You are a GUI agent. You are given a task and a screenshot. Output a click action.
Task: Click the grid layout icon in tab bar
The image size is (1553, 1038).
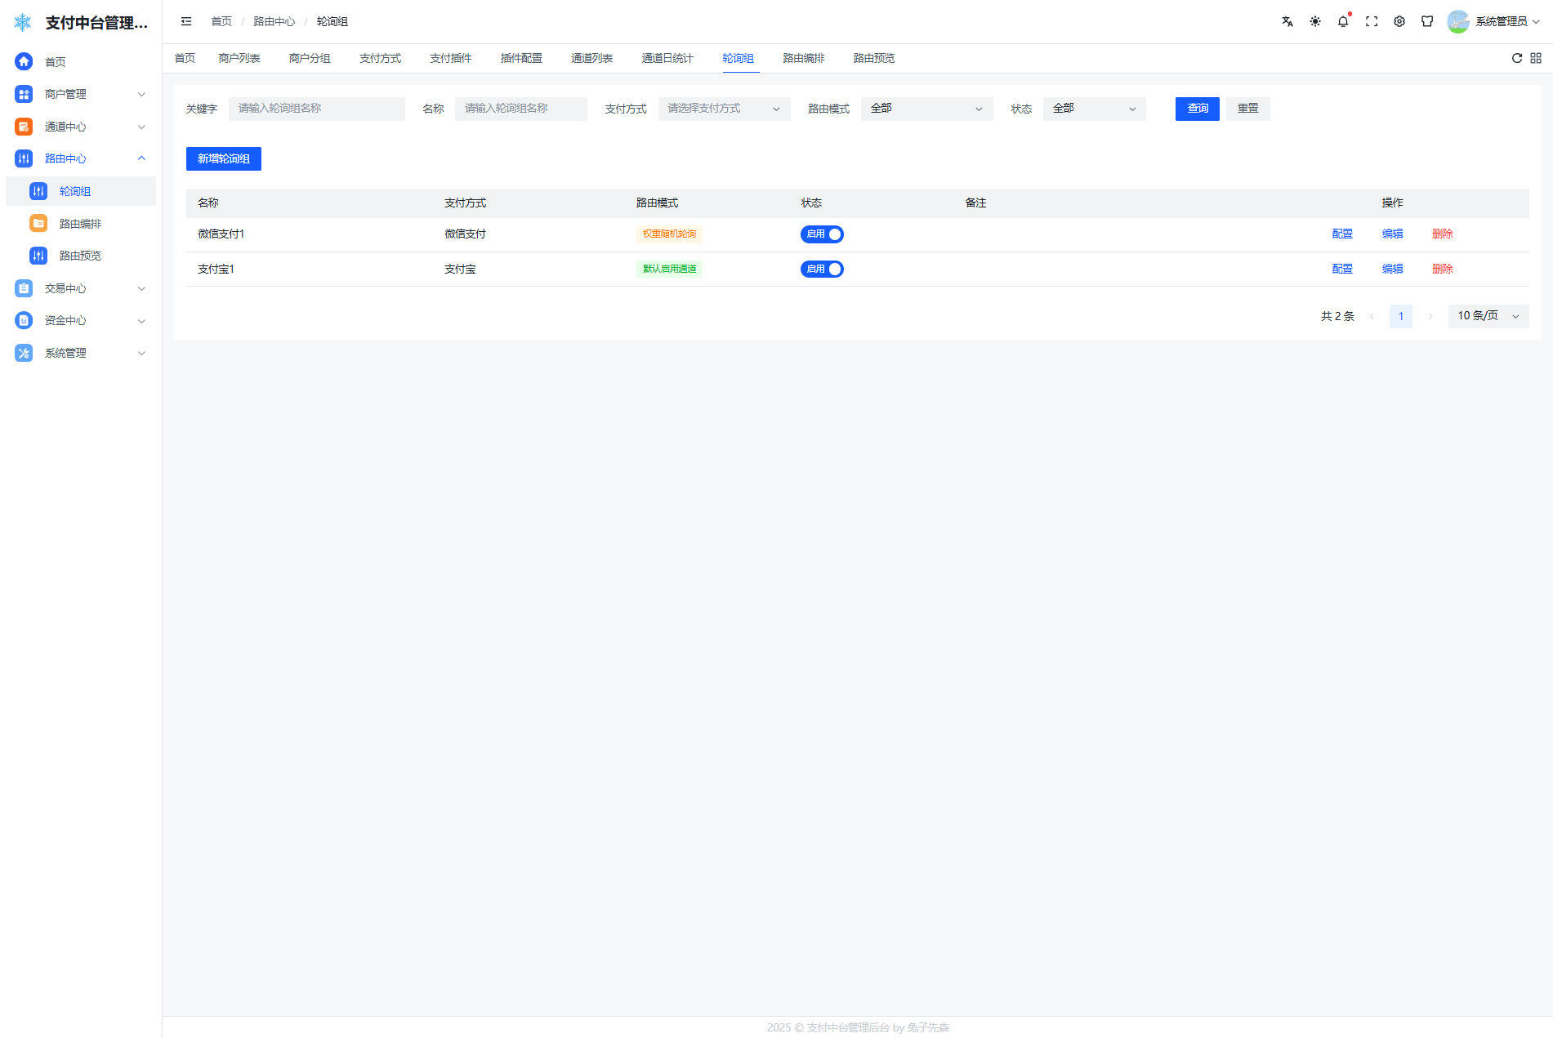[x=1536, y=58]
